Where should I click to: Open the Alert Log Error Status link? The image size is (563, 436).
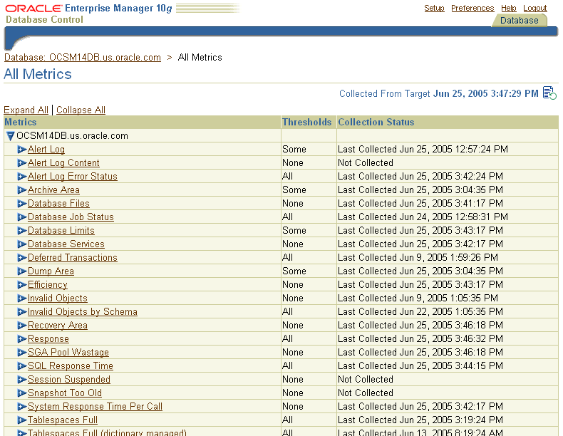click(73, 177)
